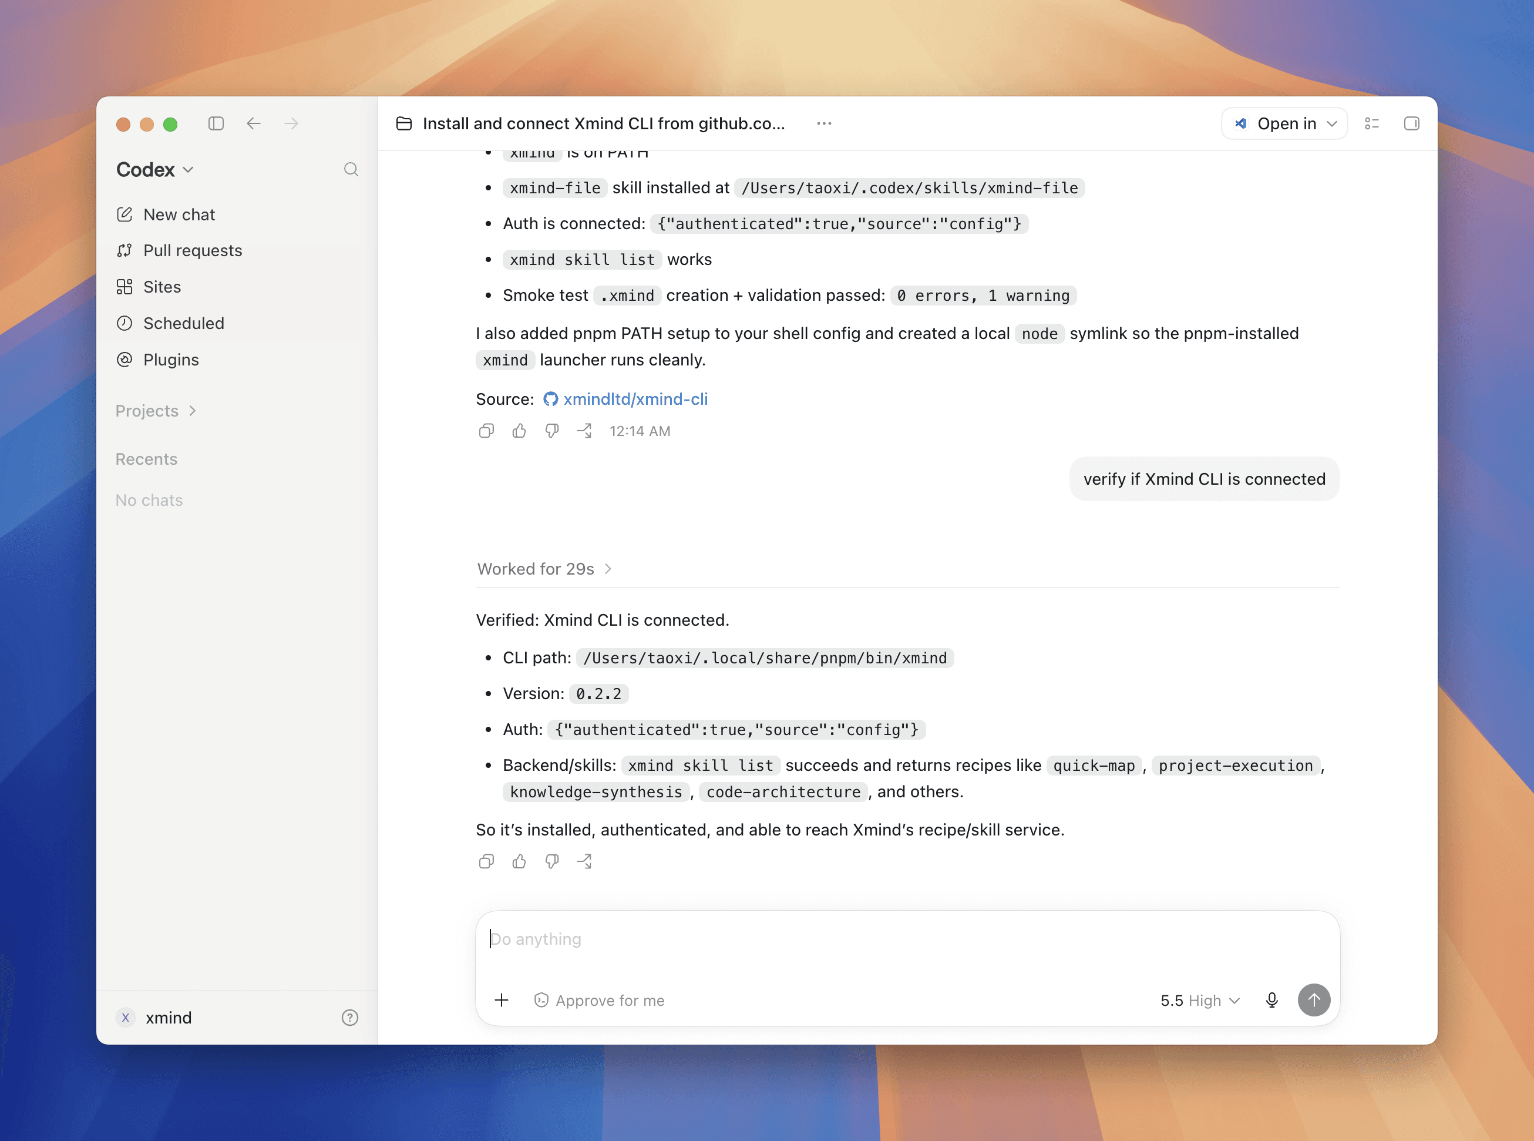This screenshot has width=1534, height=1141.
Task: Click the 'code-architecture' code chip
Action: (x=783, y=792)
